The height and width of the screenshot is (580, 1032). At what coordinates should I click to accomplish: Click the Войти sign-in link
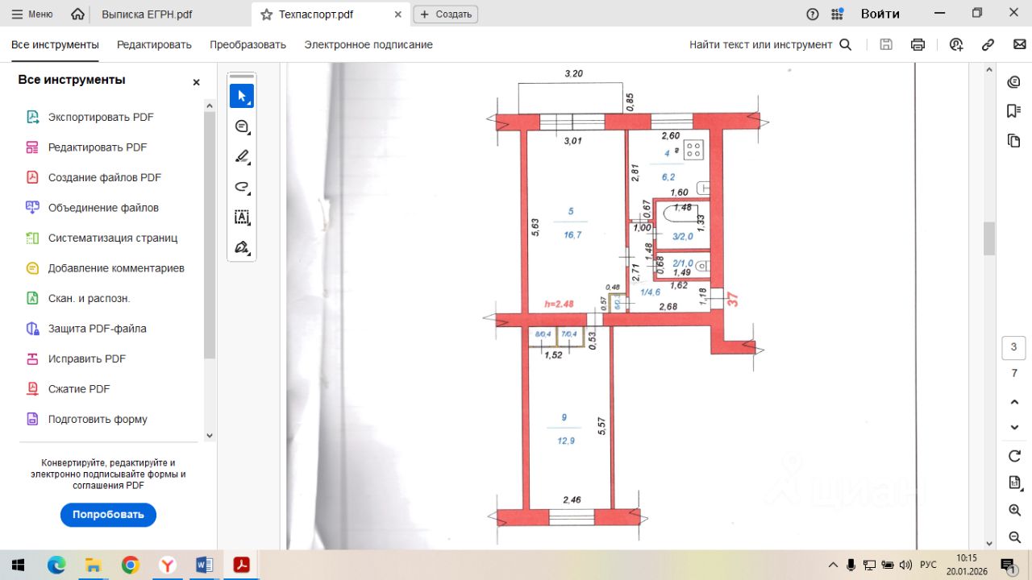tap(880, 14)
